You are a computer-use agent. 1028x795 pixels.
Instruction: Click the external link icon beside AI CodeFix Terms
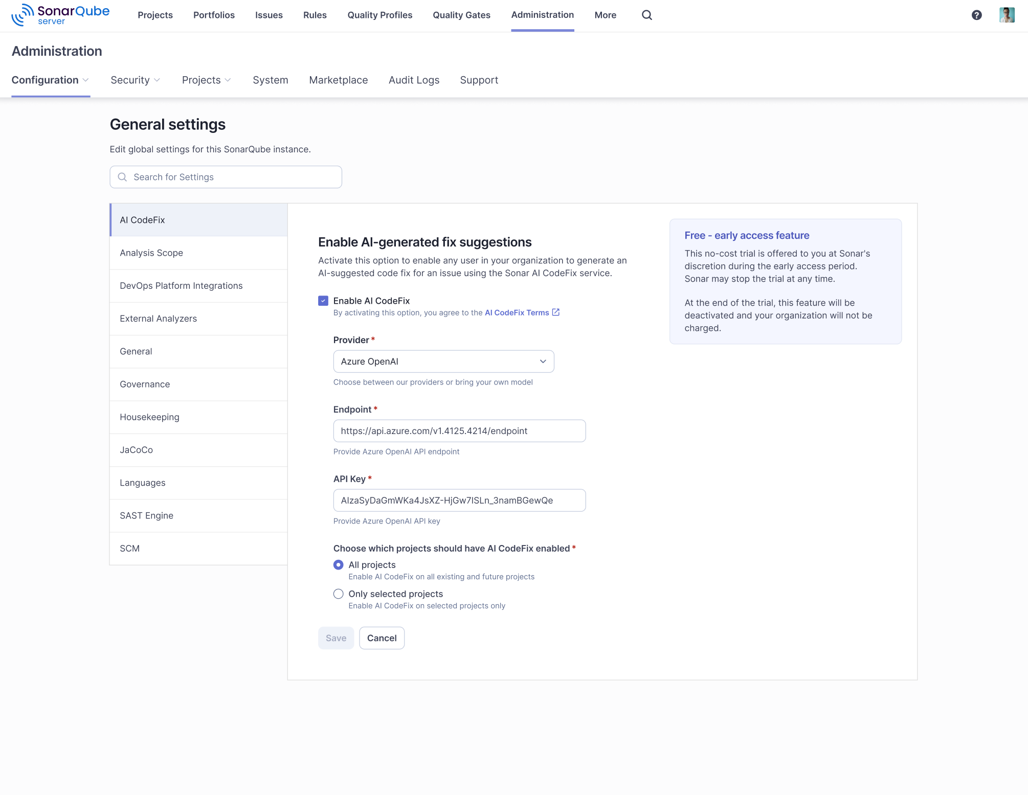556,312
